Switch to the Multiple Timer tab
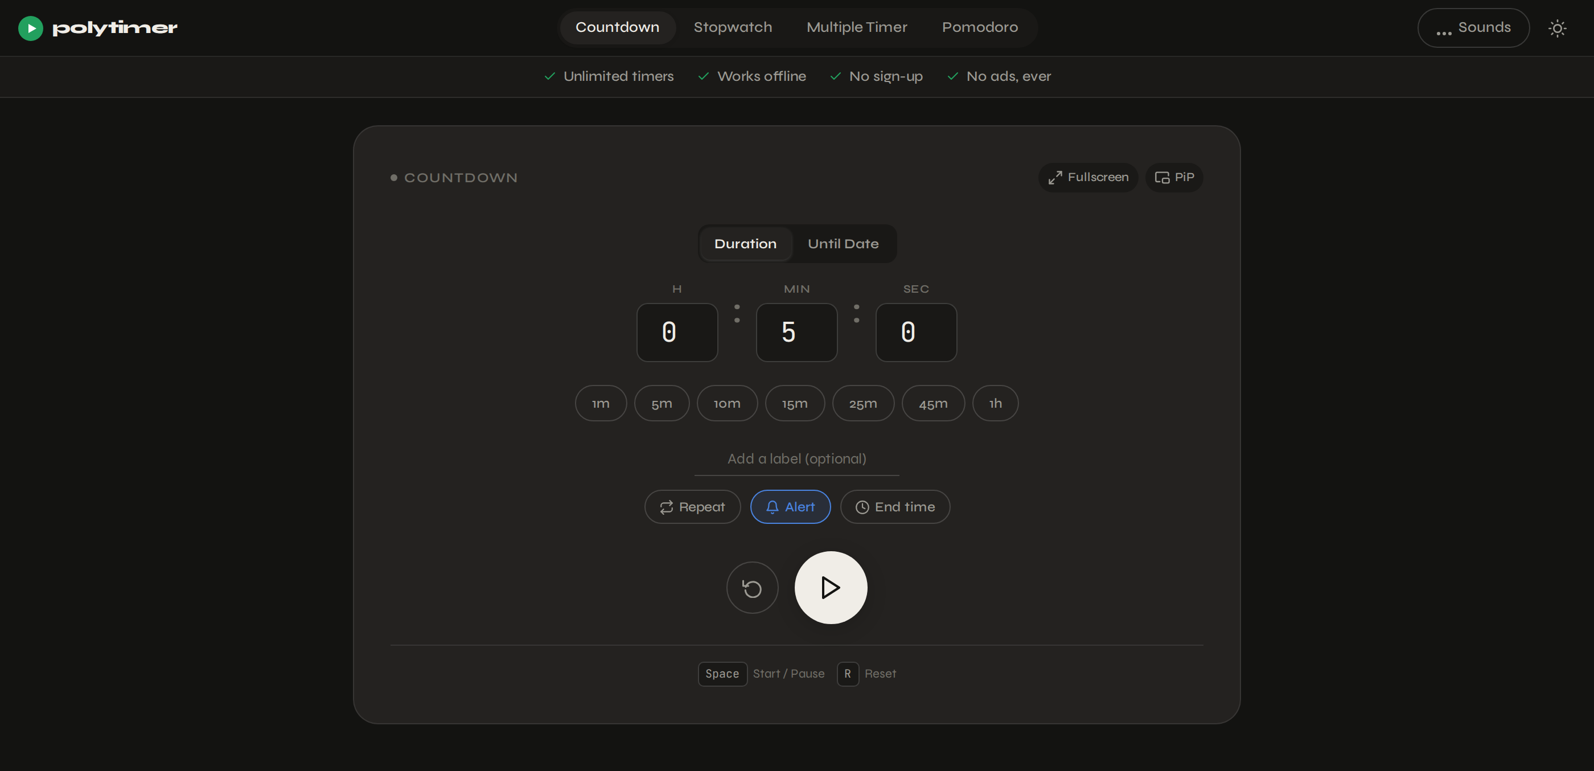The height and width of the screenshot is (771, 1594). click(x=856, y=28)
